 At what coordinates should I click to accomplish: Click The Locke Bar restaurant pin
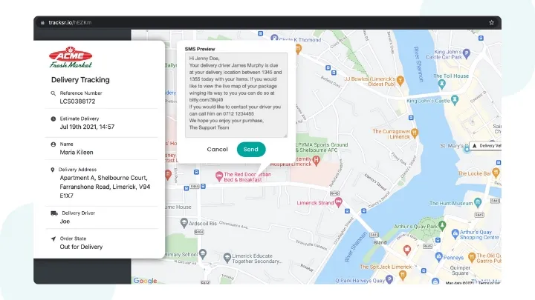[496, 173]
